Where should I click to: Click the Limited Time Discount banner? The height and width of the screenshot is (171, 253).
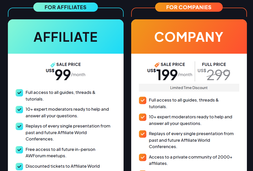pos(189,88)
